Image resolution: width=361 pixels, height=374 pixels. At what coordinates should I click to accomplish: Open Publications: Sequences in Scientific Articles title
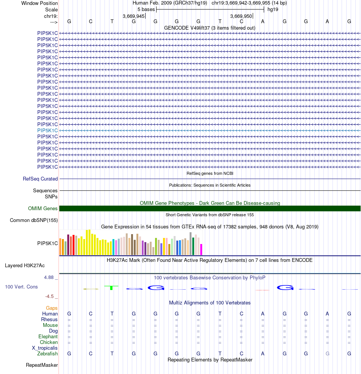point(210,185)
